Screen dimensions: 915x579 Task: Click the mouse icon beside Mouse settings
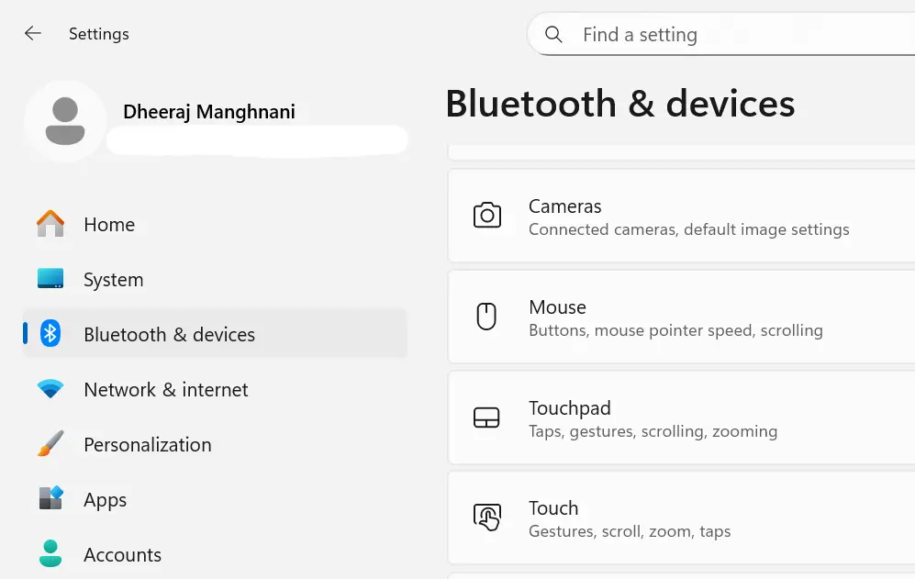pyautogui.click(x=487, y=317)
